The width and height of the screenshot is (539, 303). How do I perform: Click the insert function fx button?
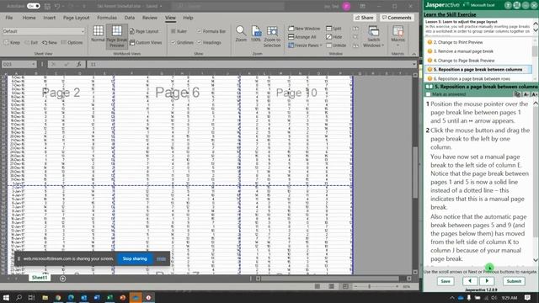click(x=78, y=64)
